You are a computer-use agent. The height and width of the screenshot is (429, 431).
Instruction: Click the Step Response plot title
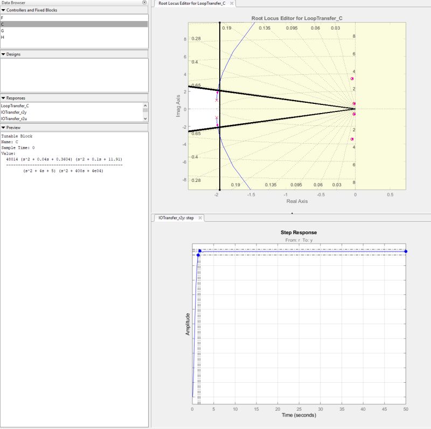tap(298, 233)
